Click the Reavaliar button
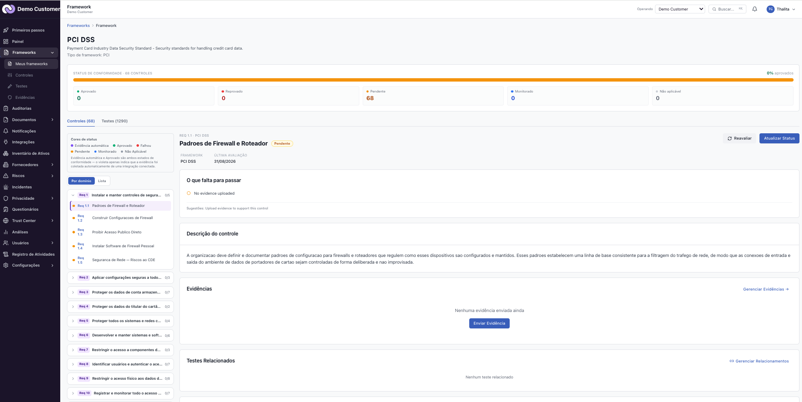The height and width of the screenshot is (402, 802). pyautogui.click(x=739, y=138)
